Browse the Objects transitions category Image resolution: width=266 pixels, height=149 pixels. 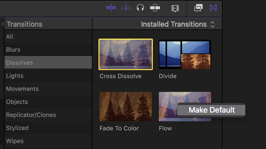click(17, 102)
